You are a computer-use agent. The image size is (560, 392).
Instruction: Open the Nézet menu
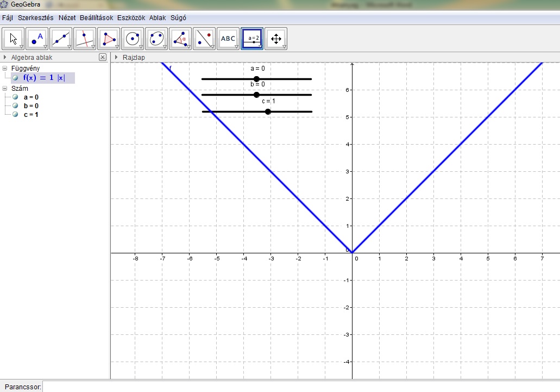[x=67, y=18]
